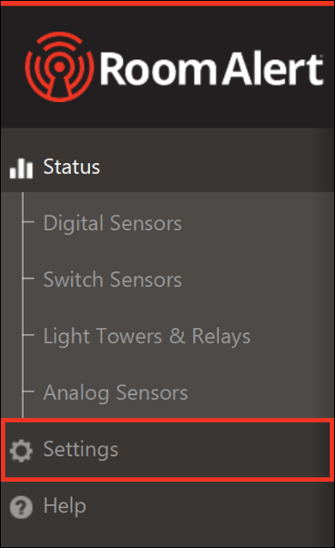
Task: Open the Status menu label
Action: [x=72, y=167]
